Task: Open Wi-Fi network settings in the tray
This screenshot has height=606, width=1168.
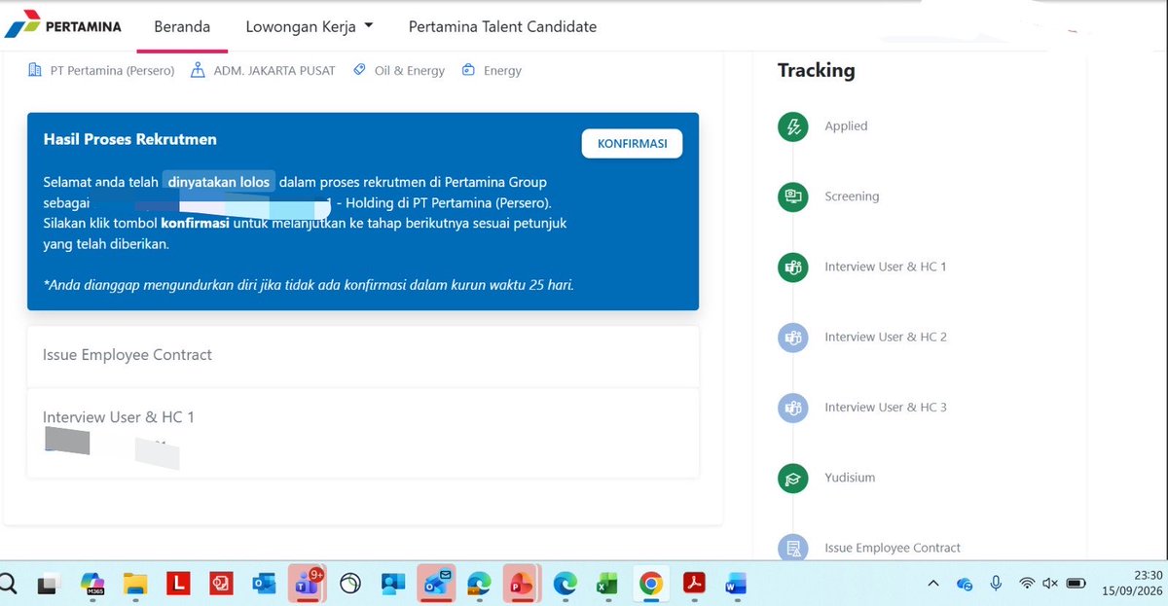Action: pos(1027,584)
